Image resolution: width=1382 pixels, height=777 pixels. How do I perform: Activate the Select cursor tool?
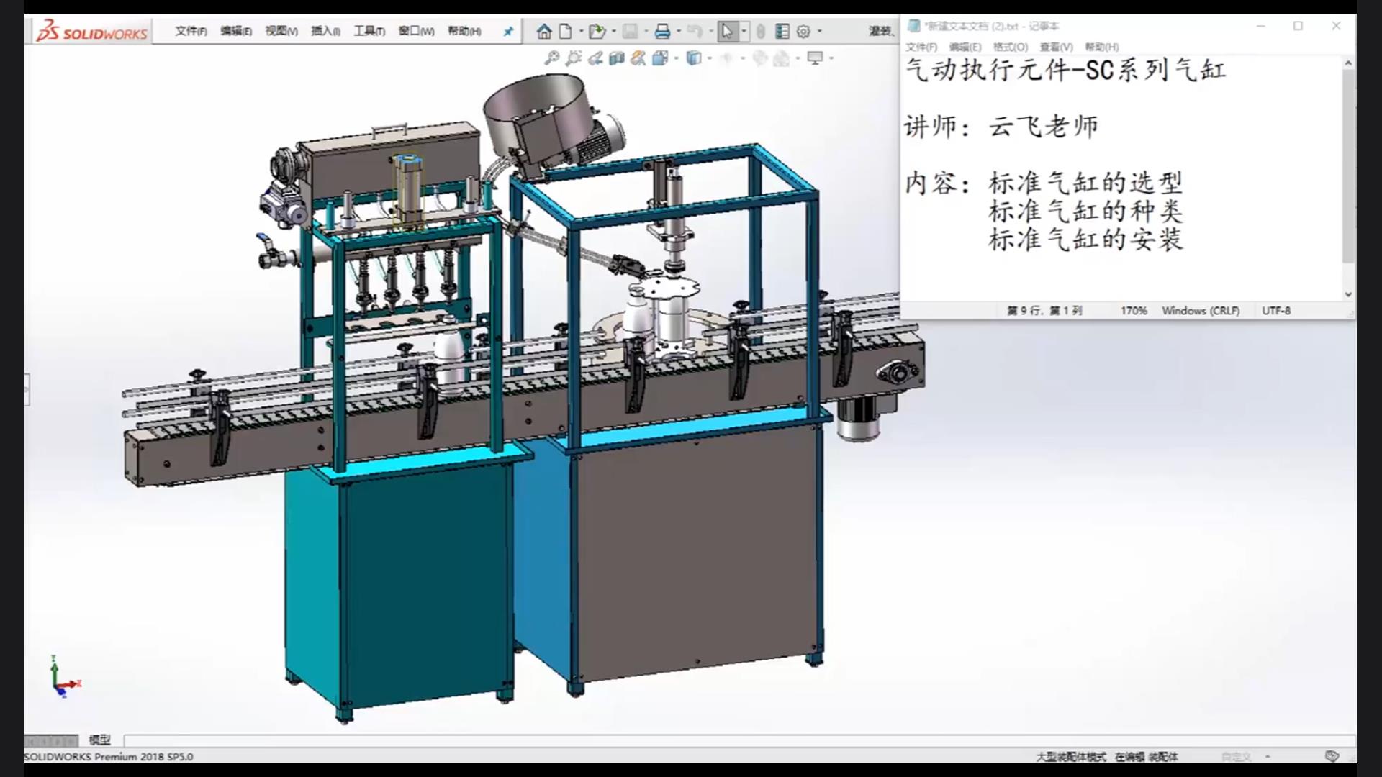coord(727,32)
